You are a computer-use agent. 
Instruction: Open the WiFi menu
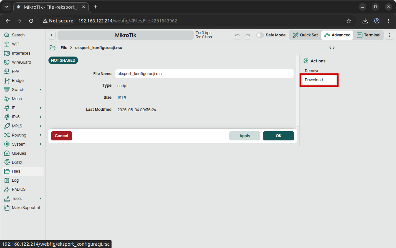22,44
